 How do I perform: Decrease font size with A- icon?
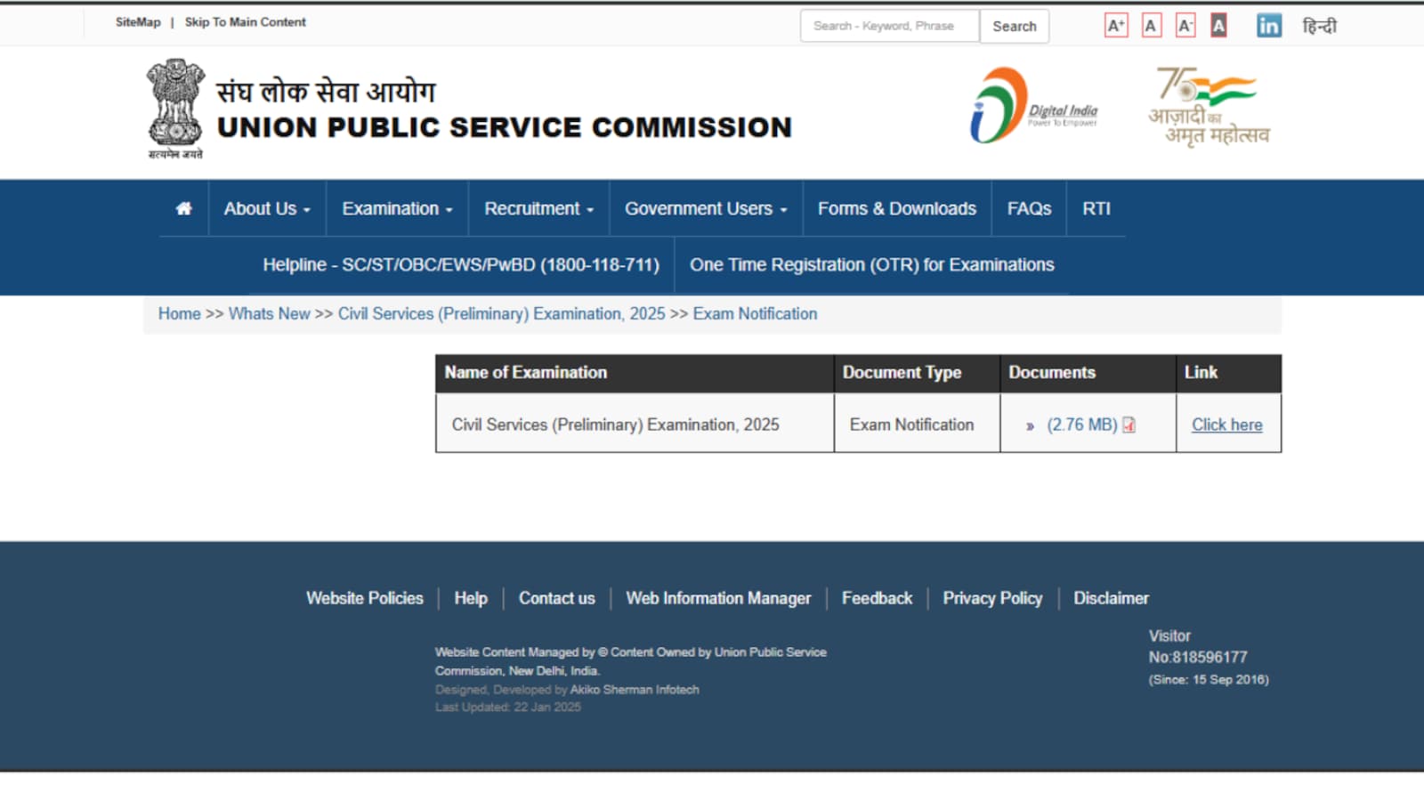click(x=1185, y=26)
